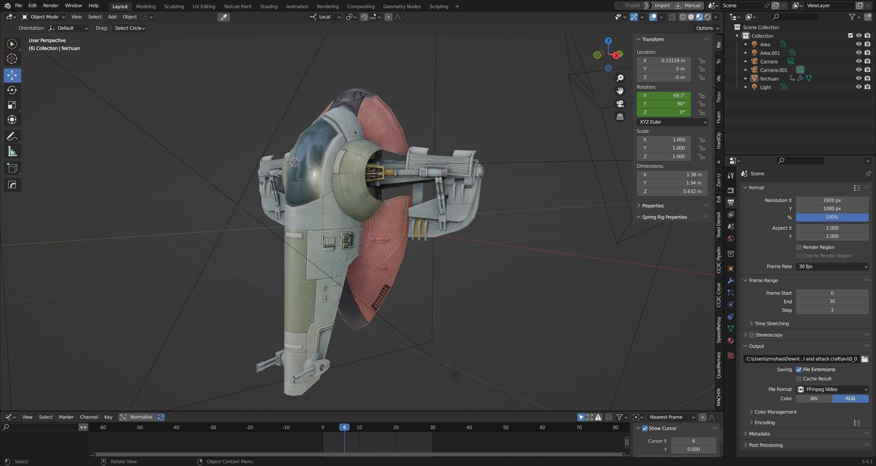Click the Manual button

[x=688, y=5]
